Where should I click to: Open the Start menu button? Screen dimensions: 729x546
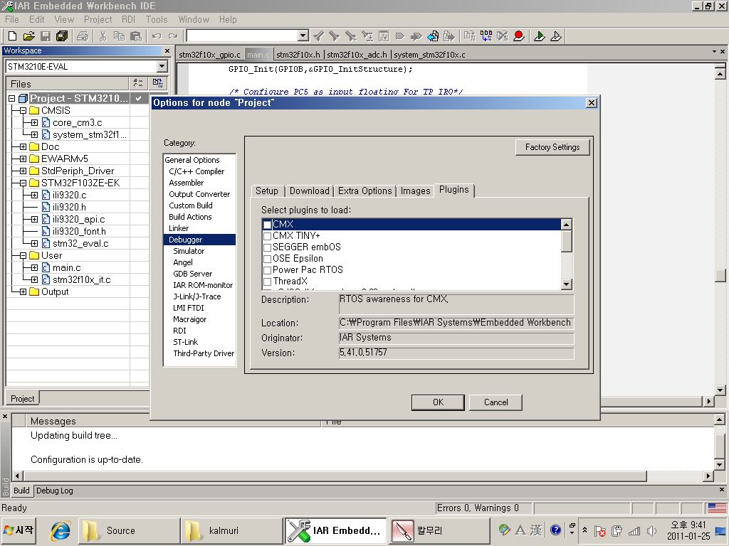tap(19, 530)
